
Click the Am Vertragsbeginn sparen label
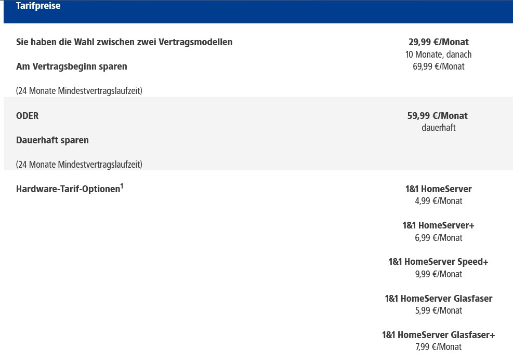point(72,66)
